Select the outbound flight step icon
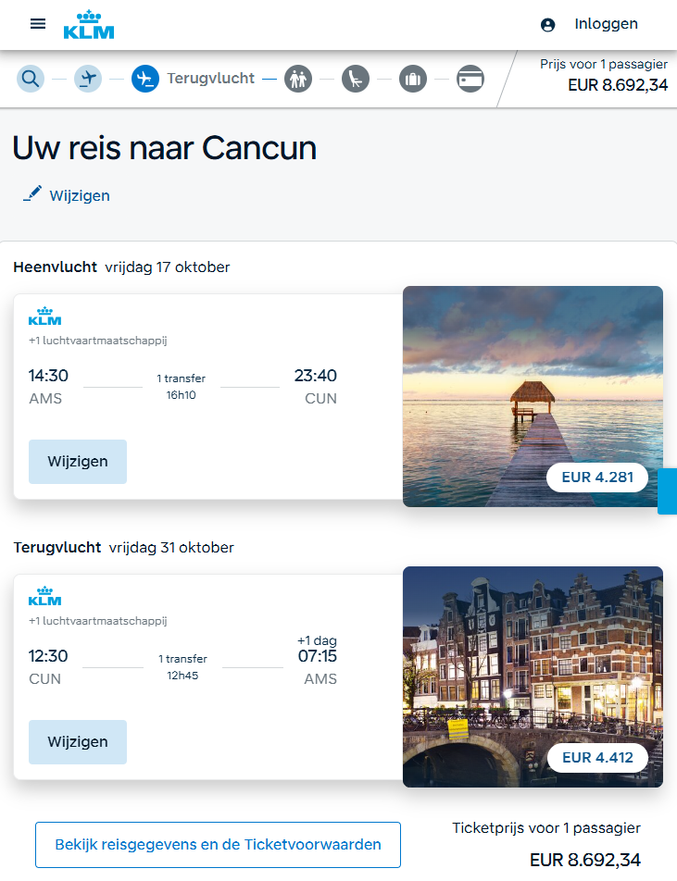 (x=88, y=79)
